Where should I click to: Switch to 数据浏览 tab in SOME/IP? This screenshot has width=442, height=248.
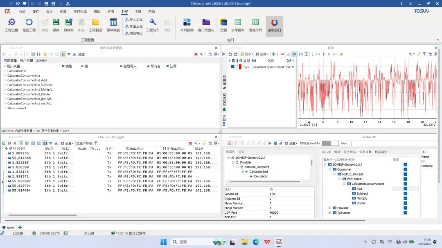[x=381, y=152]
